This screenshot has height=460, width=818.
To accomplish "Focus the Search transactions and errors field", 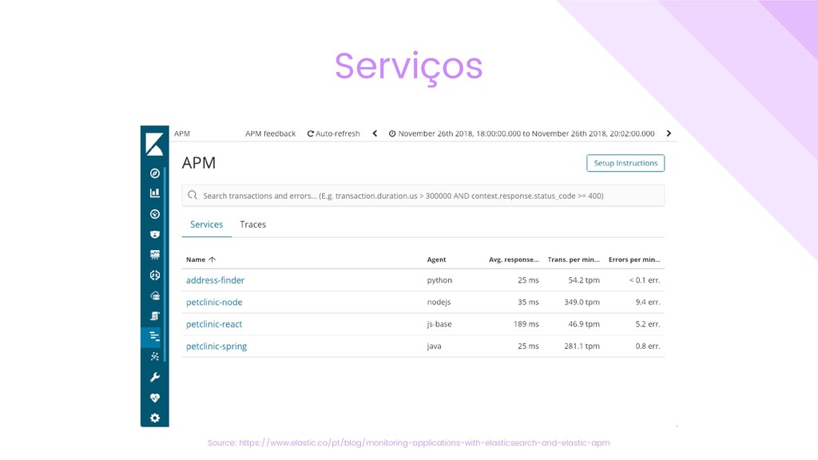I will 423,196.
